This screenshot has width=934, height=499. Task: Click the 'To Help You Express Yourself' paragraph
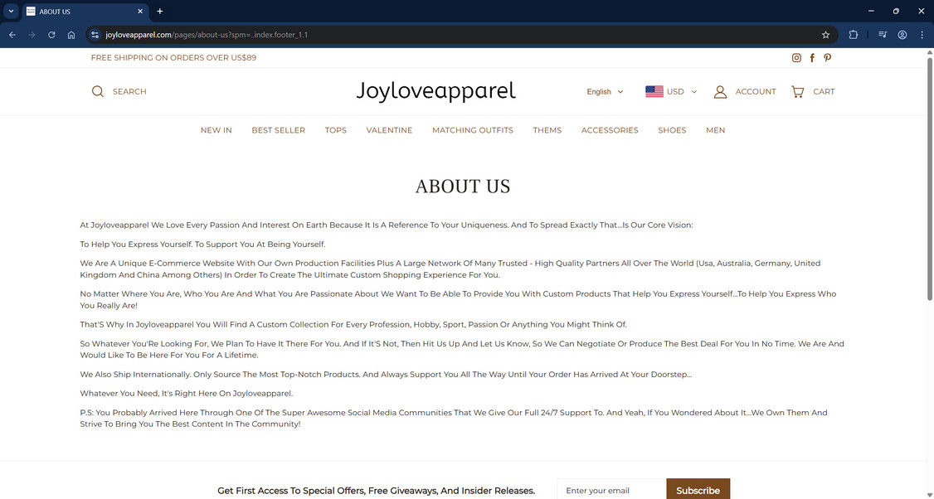202,245
